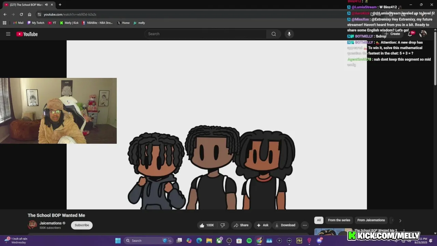Dislike the video with thumbs down
The height and width of the screenshot is (246, 437).
pyautogui.click(x=223, y=225)
